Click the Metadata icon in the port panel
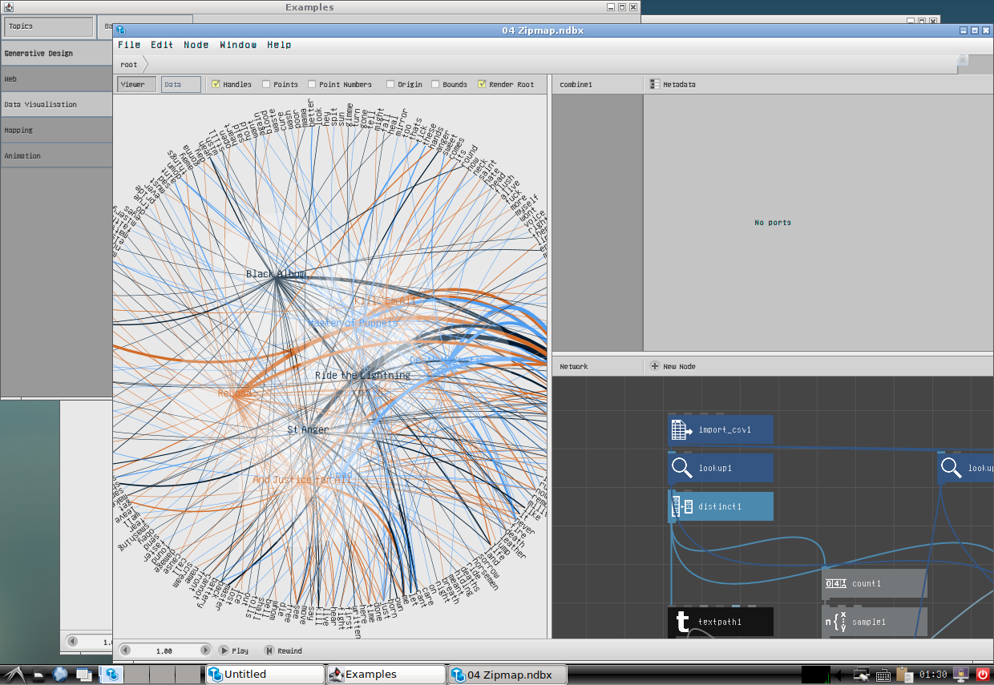The height and width of the screenshot is (685, 994). point(655,84)
